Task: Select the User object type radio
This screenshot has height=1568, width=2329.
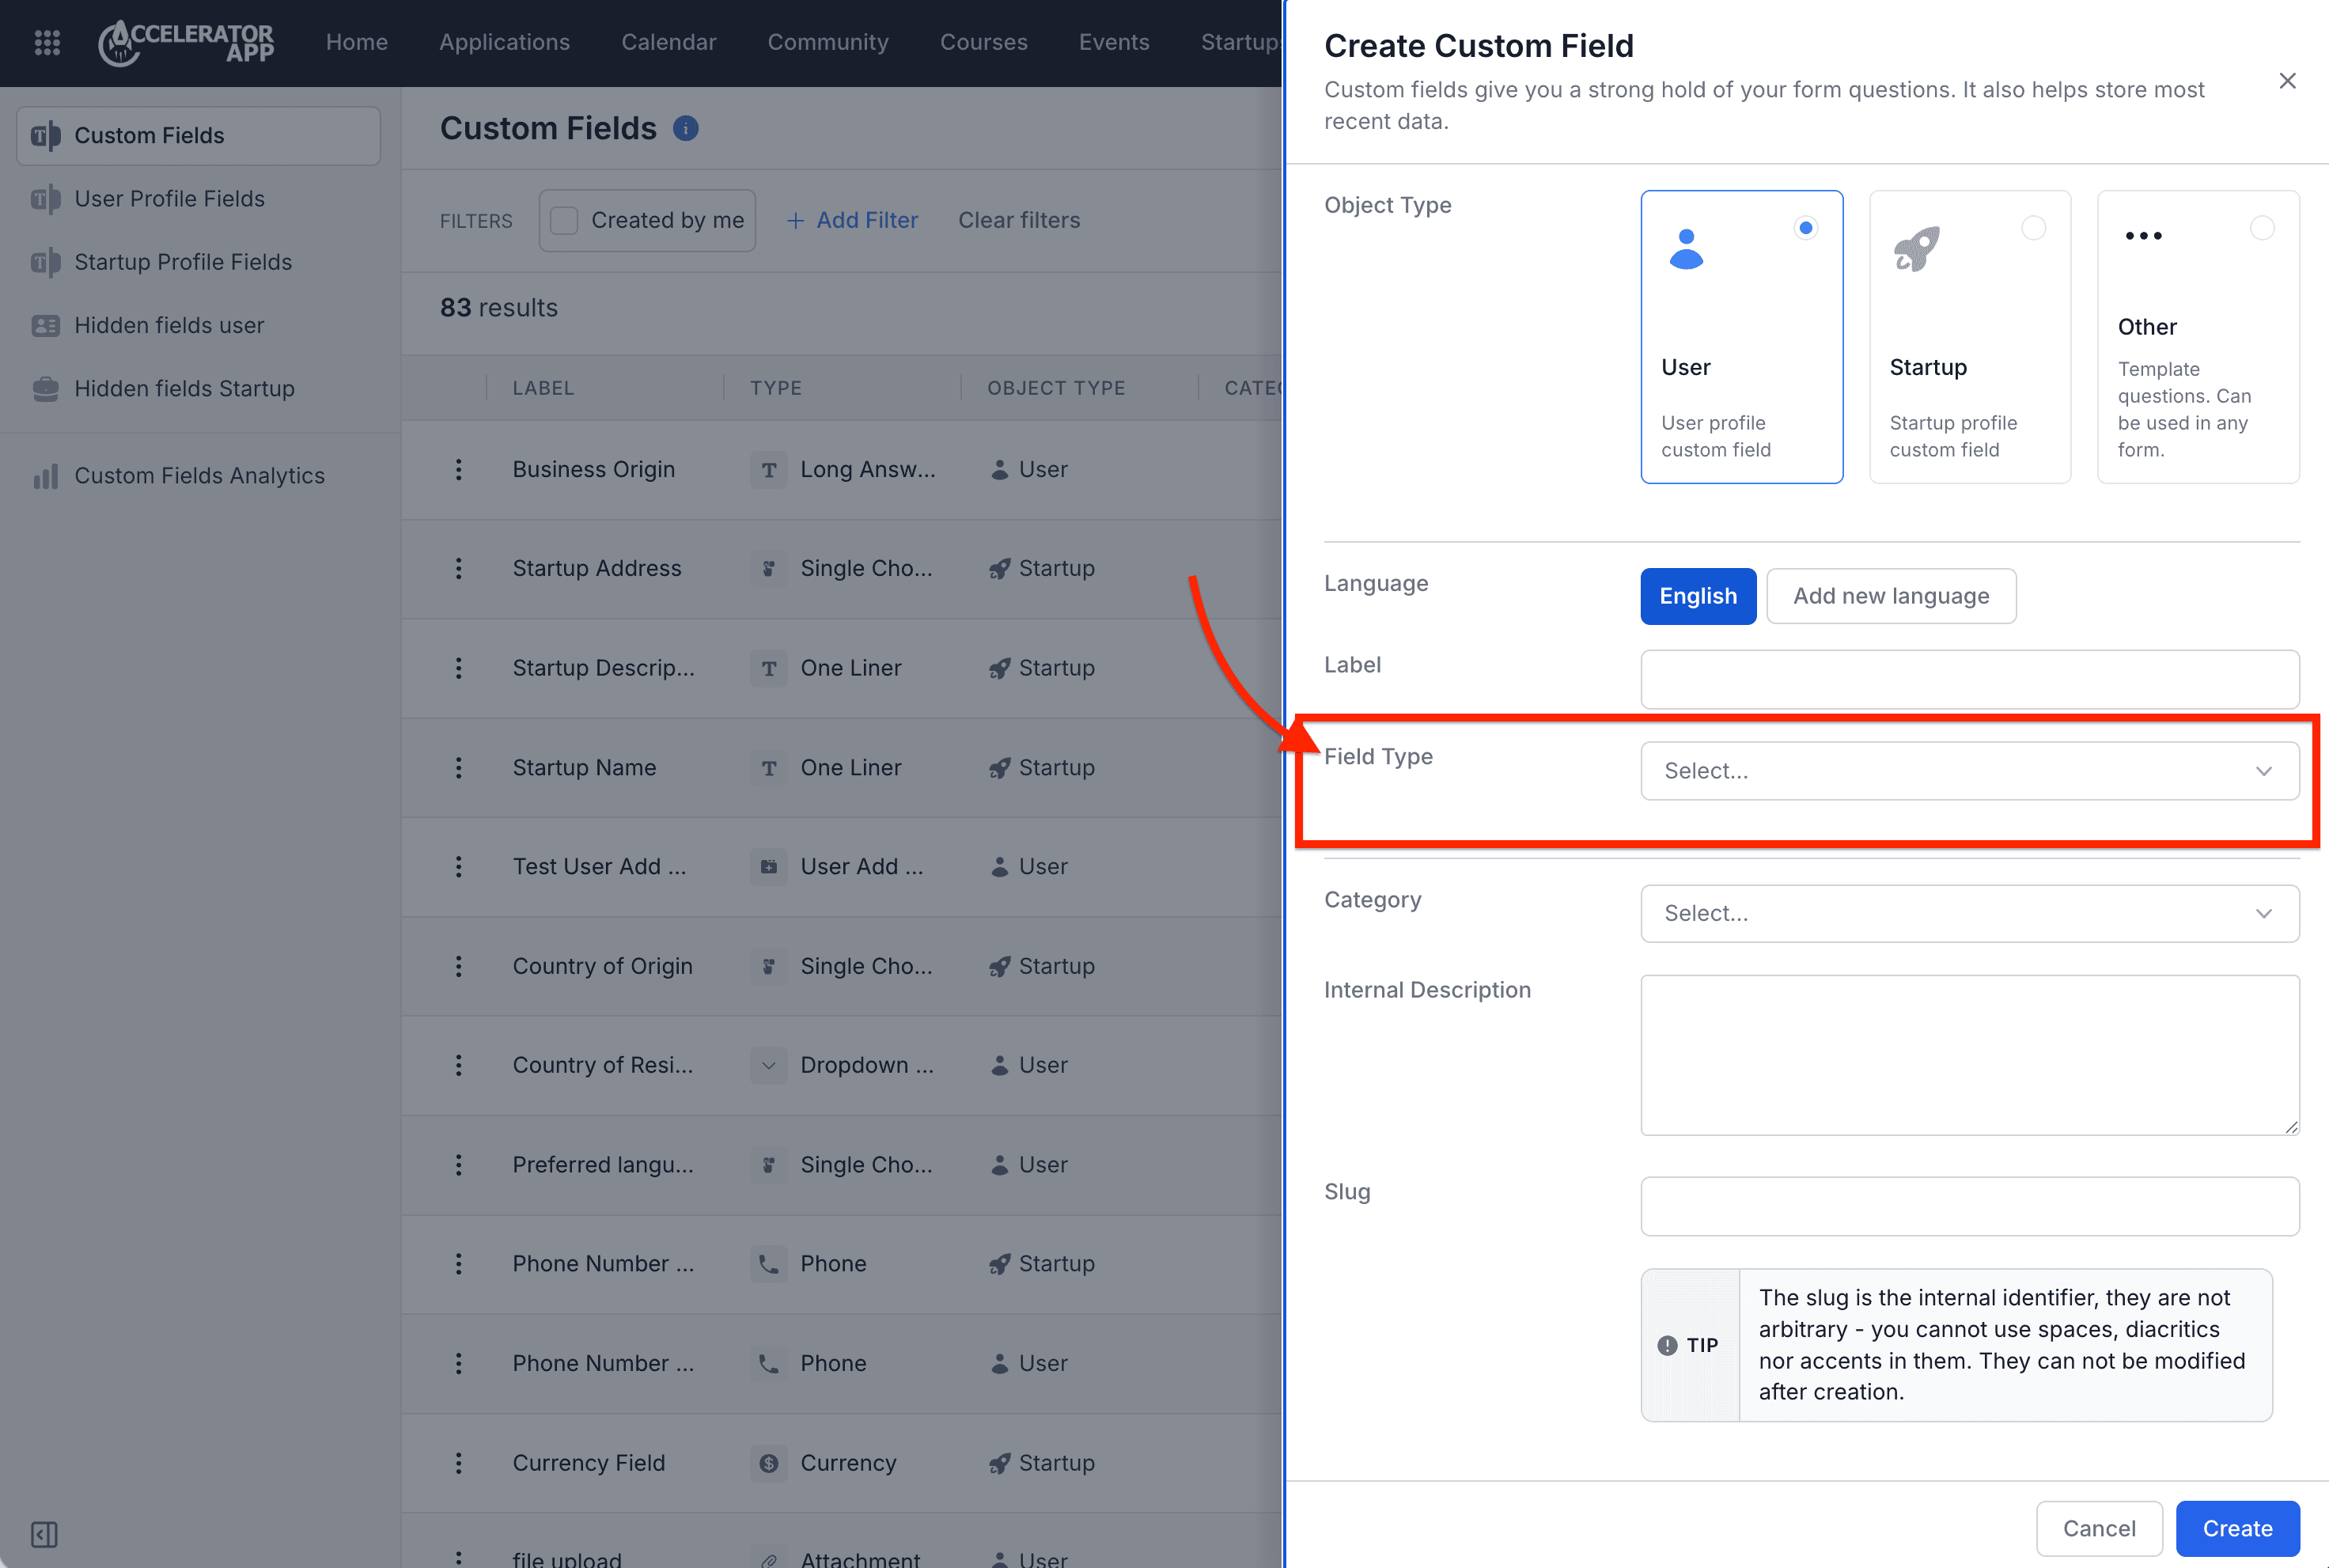Action: point(1805,228)
